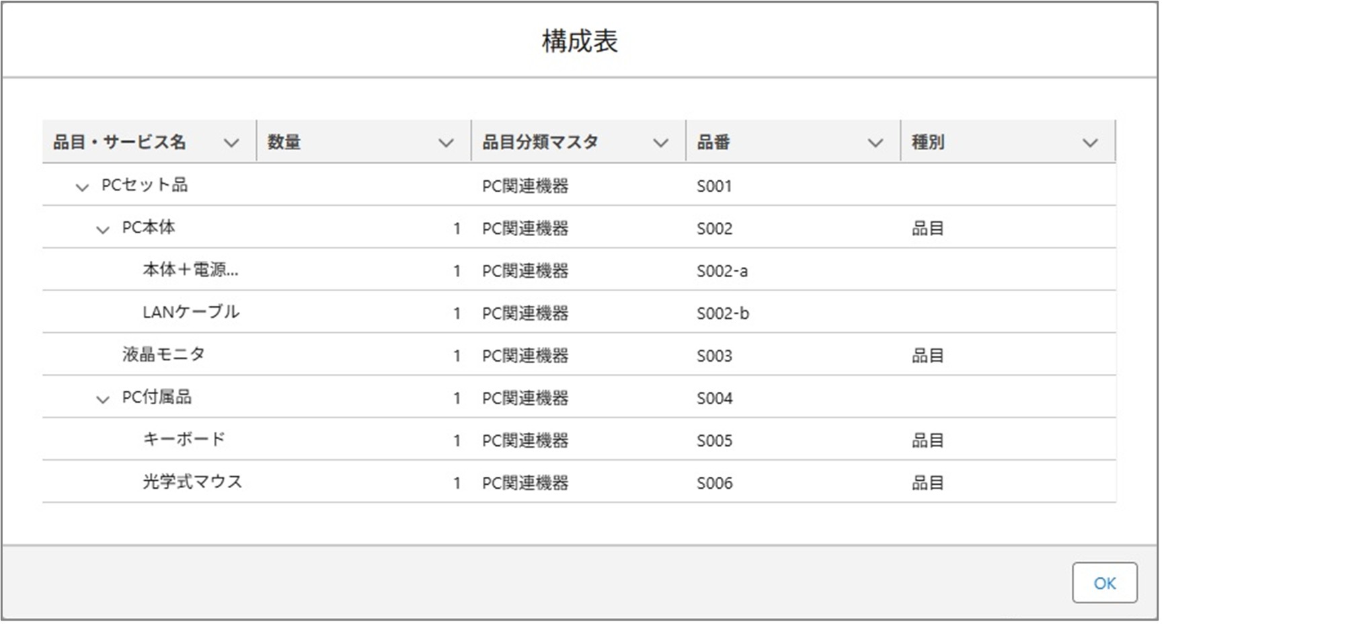Image resolution: width=1363 pixels, height=624 pixels.
Task: Click the 数量 value 1 for キーボード
Action: 458,439
